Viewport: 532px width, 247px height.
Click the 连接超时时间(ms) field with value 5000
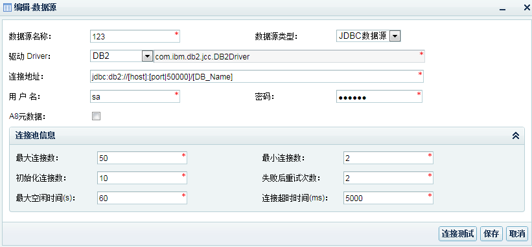[x=388, y=198]
